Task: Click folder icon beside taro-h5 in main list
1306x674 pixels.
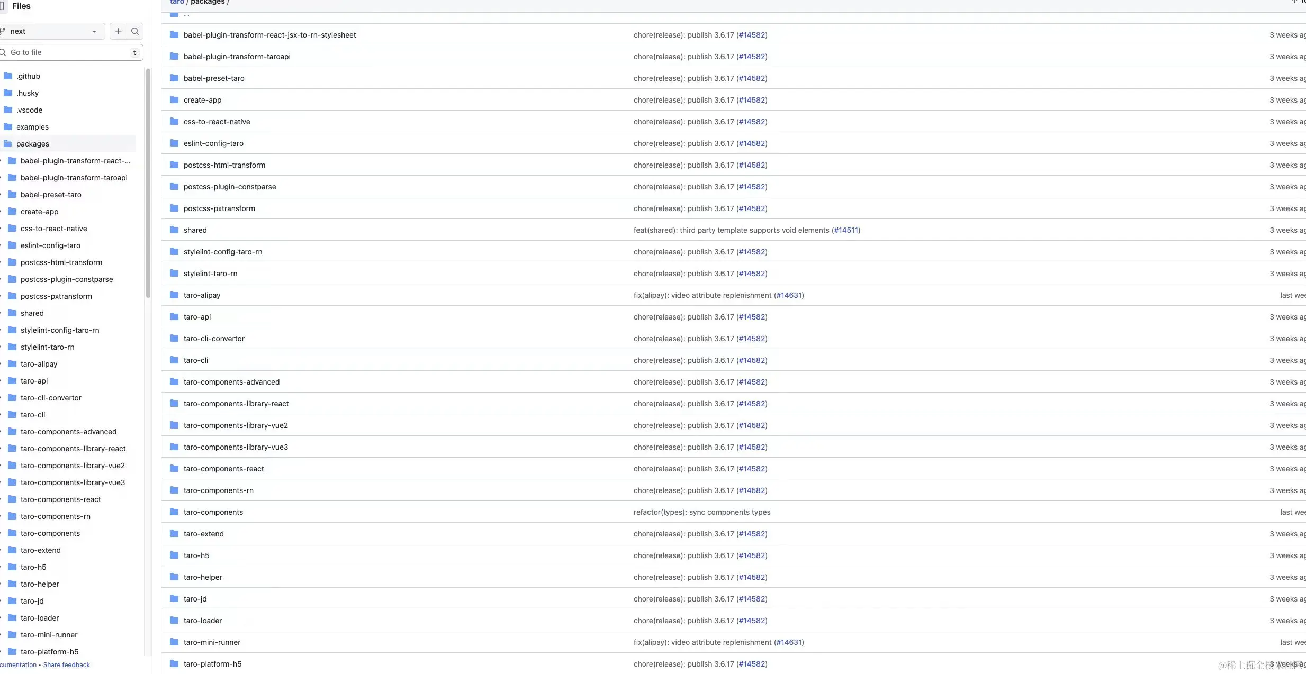Action: point(174,555)
